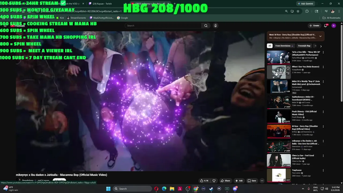
Task: Click Watch Later clock on Nola Bounce thumbnail
Action: [x=288, y=68]
